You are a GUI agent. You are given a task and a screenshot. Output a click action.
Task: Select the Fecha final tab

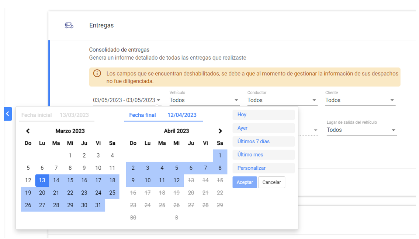[163, 115]
